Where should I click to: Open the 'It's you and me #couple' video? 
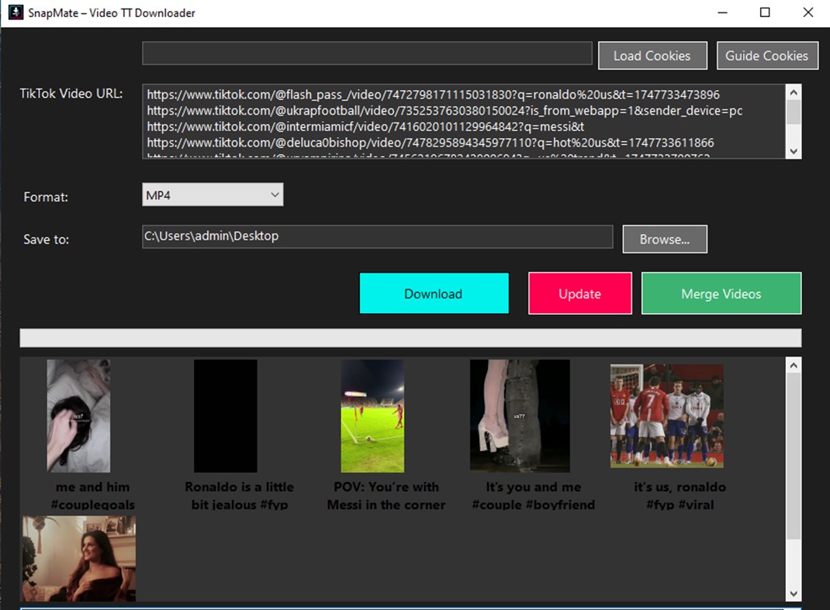pos(519,415)
